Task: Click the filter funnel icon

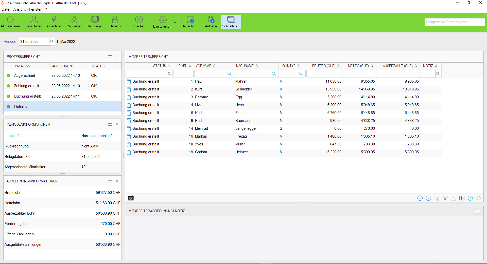Action: (x=445, y=198)
